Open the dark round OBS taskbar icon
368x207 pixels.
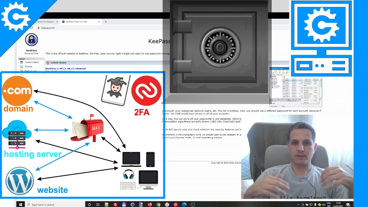click(x=193, y=204)
